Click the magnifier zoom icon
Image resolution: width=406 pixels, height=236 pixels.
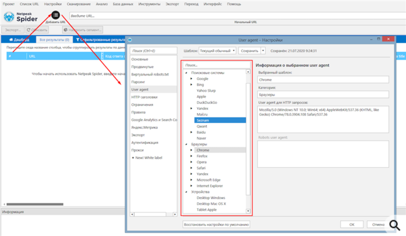click(x=394, y=225)
